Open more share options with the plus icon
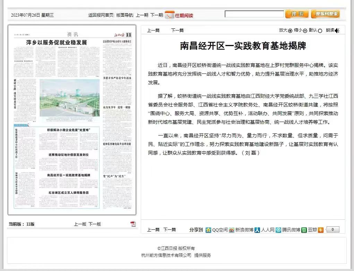354x271 pixels. click(x=320, y=230)
